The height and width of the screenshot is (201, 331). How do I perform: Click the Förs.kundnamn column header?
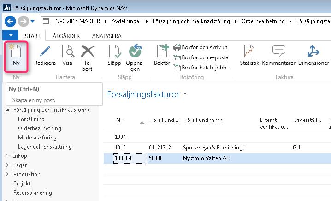coord(203,120)
